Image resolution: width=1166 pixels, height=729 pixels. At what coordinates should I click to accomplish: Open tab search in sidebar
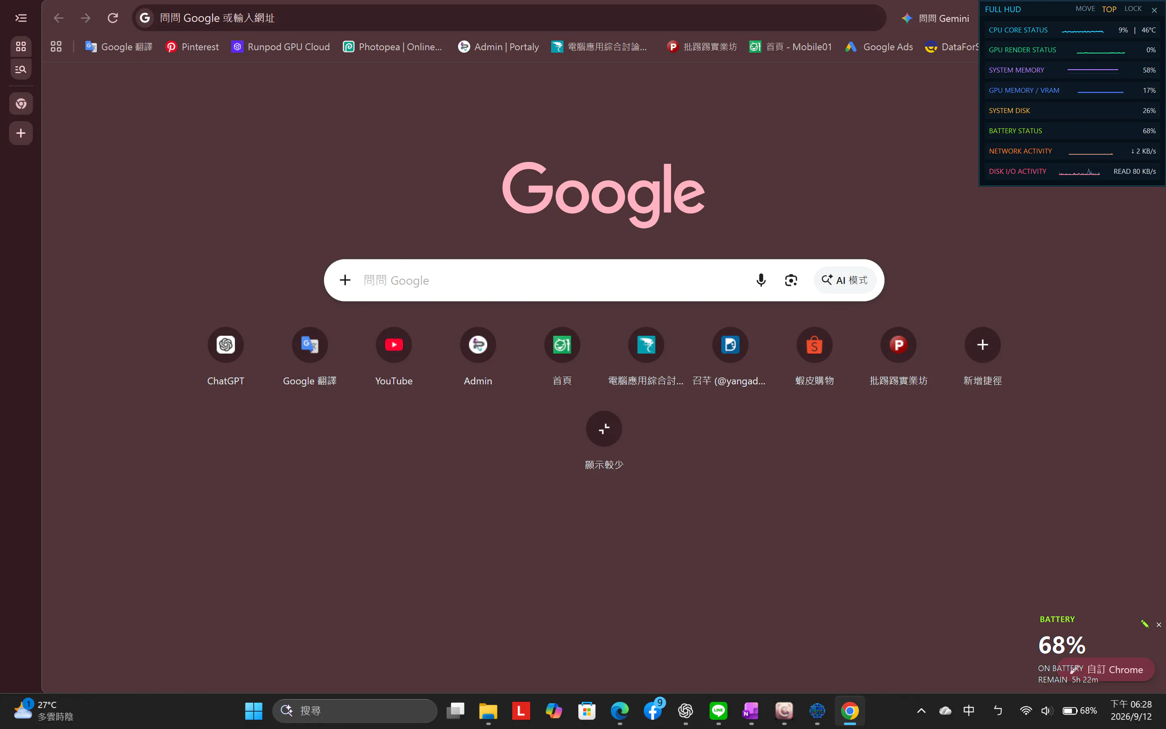point(21,69)
